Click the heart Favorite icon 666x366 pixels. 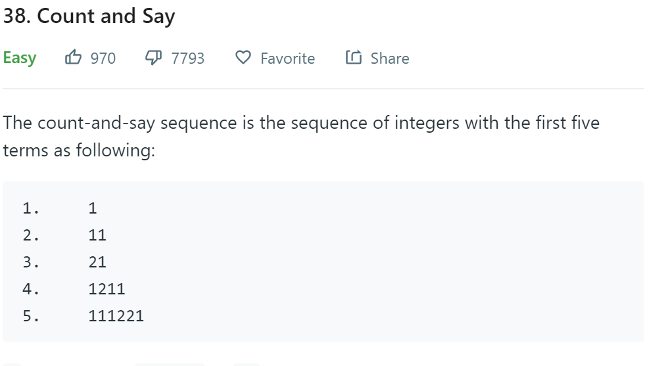pos(243,57)
